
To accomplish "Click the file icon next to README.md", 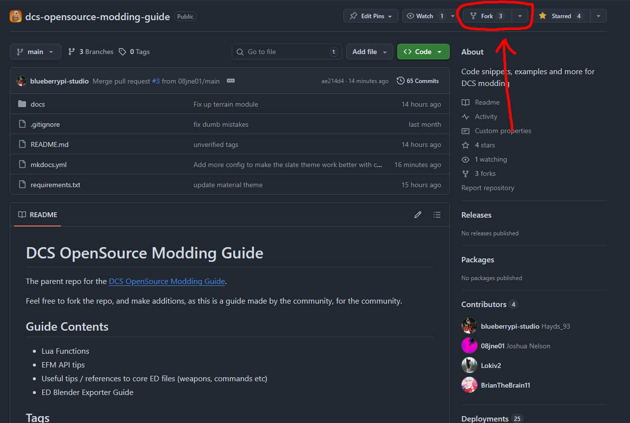I will point(22,144).
